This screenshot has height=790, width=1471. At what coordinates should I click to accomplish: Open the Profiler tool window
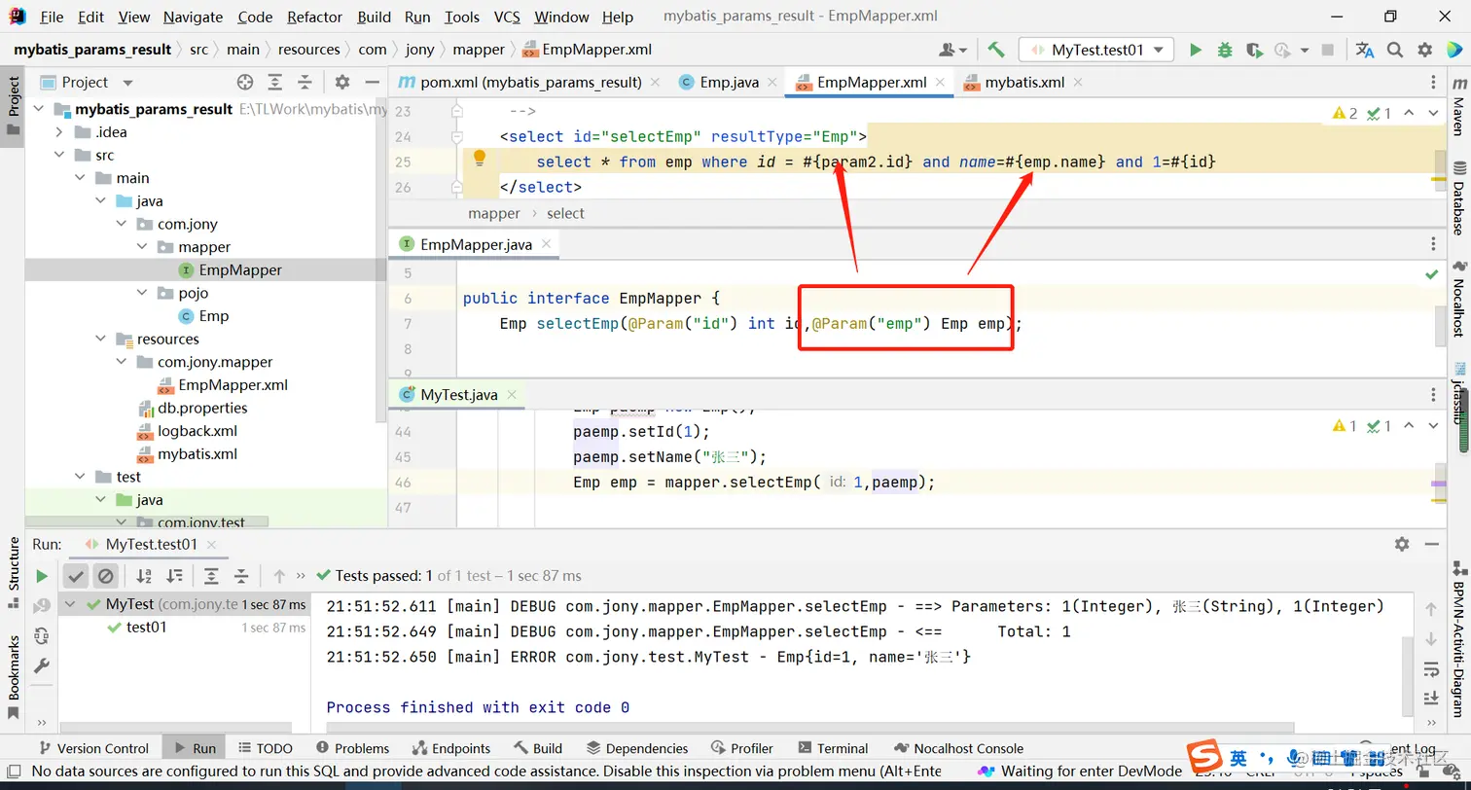pos(742,748)
